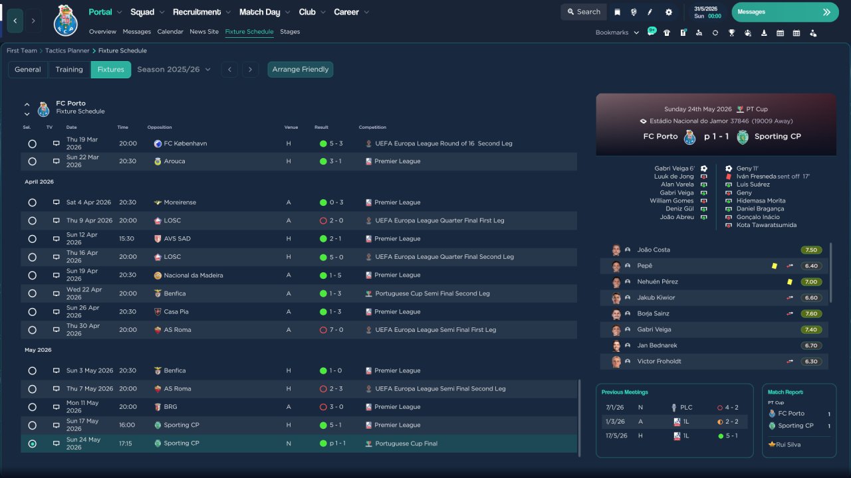The height and width of the screenshot is (478, 851).
Task: Select the radio button for the 3 May Benfica fixture
Action: point(32,370)
